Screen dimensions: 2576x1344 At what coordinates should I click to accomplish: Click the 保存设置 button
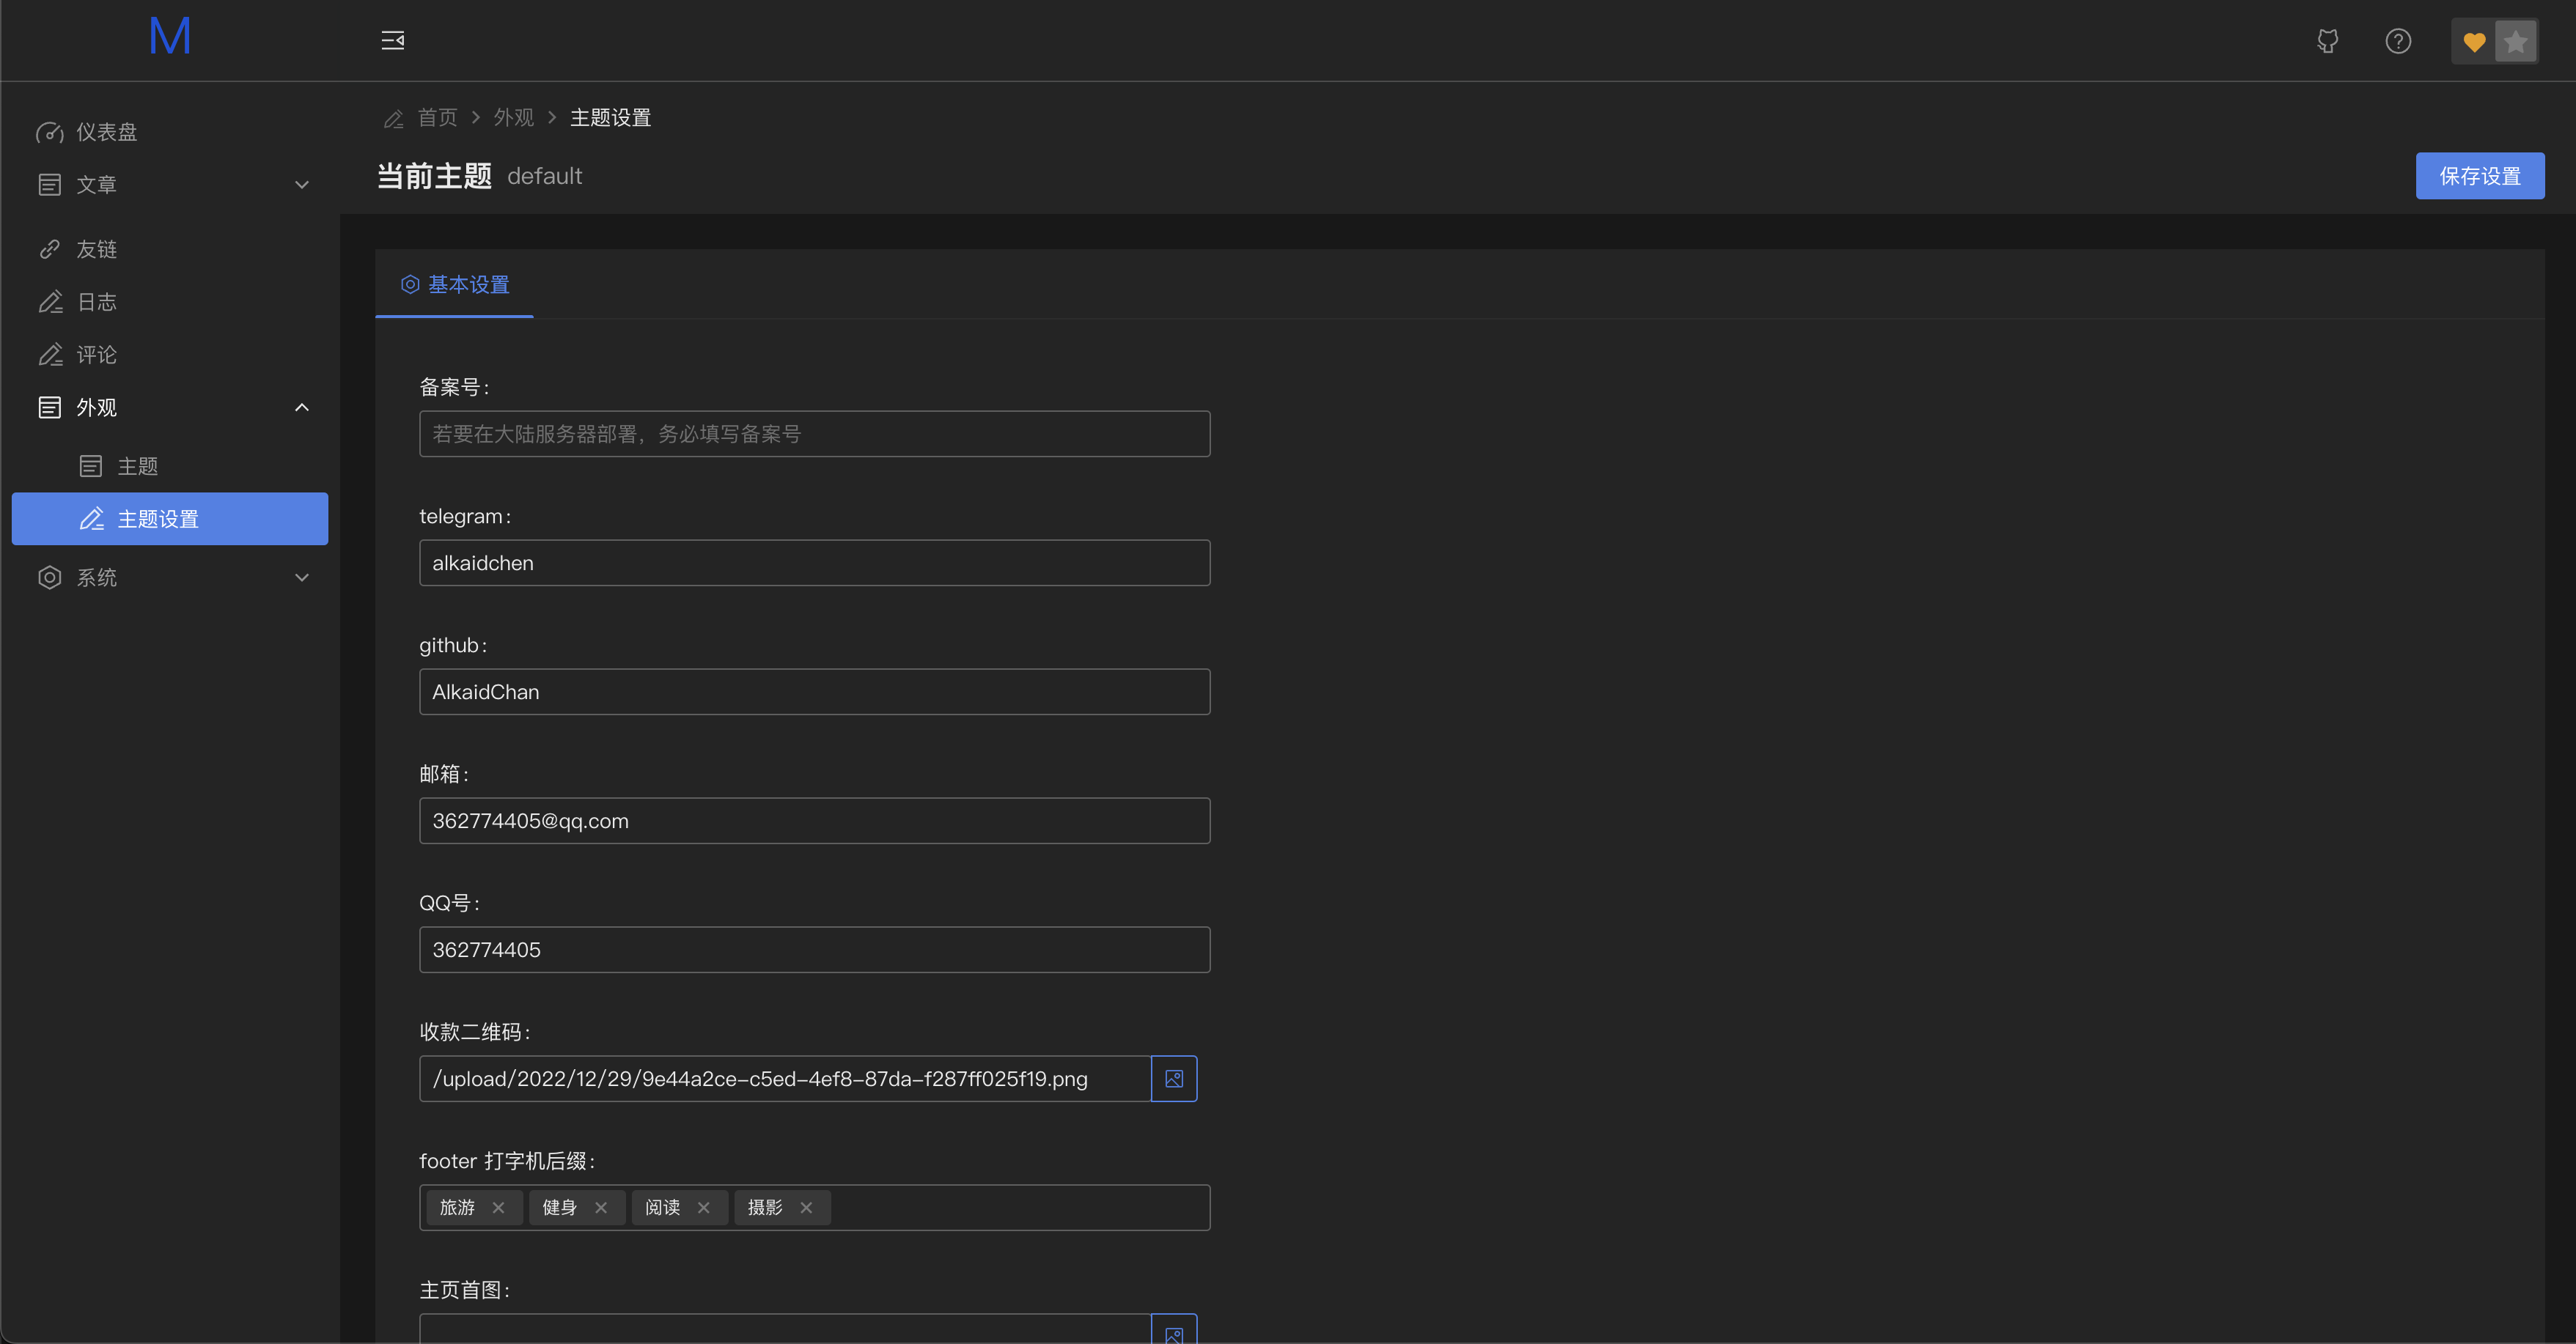[2479, 176]
